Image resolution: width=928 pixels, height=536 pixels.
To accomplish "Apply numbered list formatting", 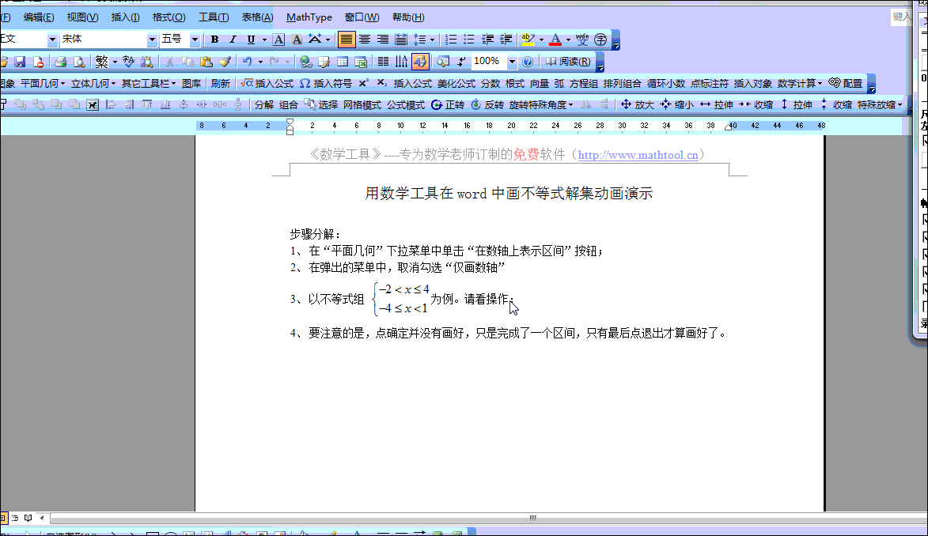I will click(x=451, y=40).
